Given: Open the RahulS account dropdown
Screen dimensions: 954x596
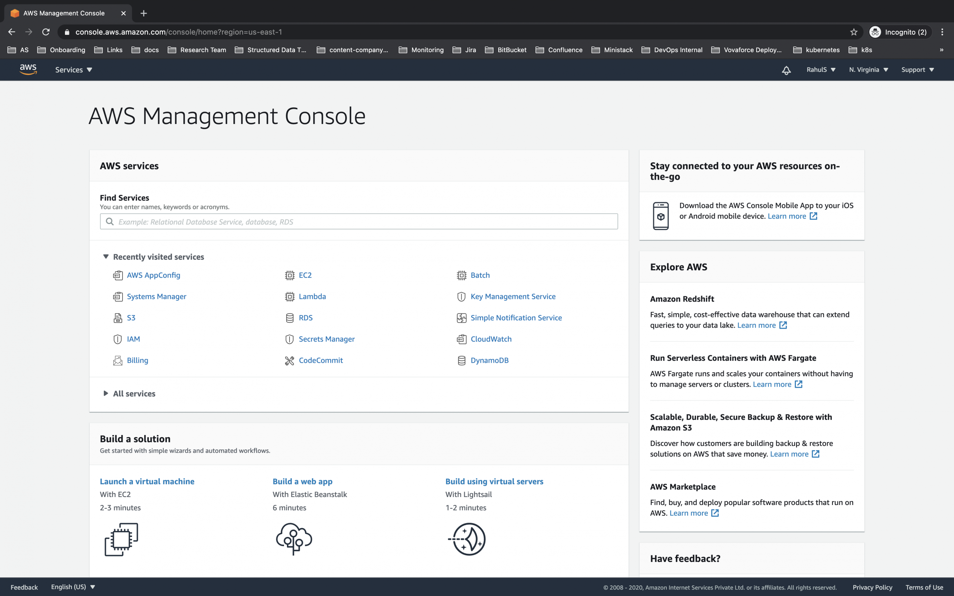Looking at the screenshot, I should (821, 70).
